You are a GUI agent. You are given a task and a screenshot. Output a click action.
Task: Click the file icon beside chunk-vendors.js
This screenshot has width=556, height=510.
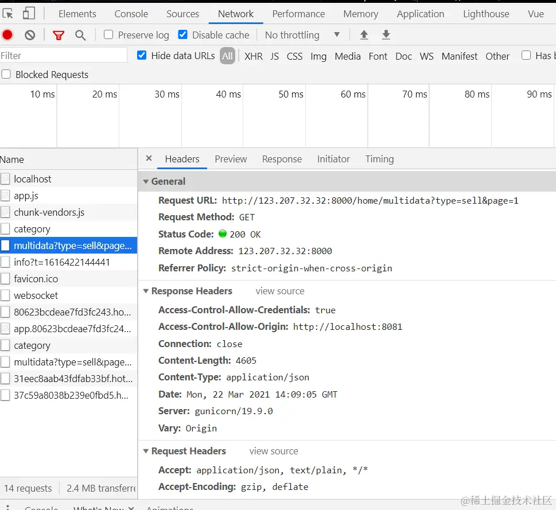pyautogui.click(x=5, y=212)
